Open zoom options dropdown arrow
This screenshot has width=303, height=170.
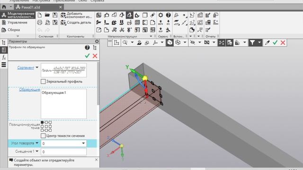pos(132,42)
